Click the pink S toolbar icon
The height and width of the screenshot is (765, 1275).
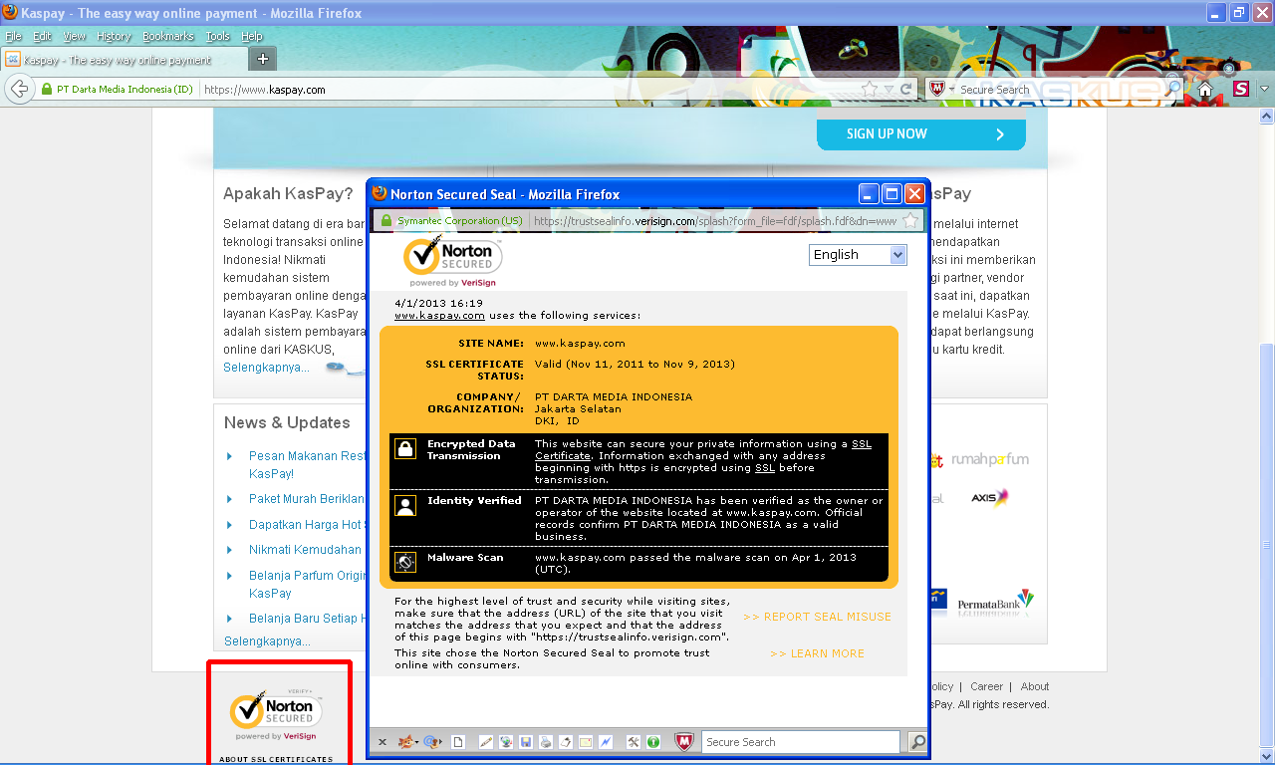[1241, 89]
